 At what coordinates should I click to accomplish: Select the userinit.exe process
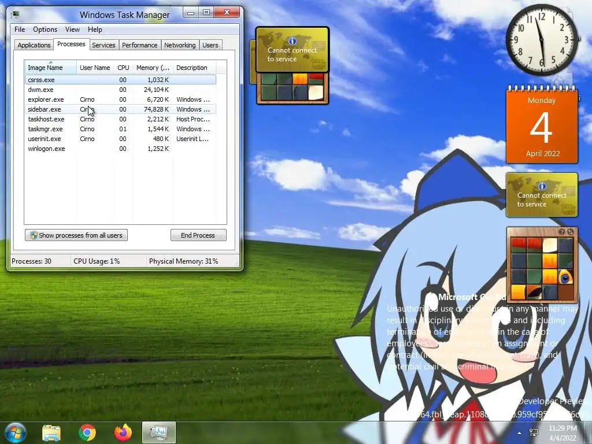[120, 139]
